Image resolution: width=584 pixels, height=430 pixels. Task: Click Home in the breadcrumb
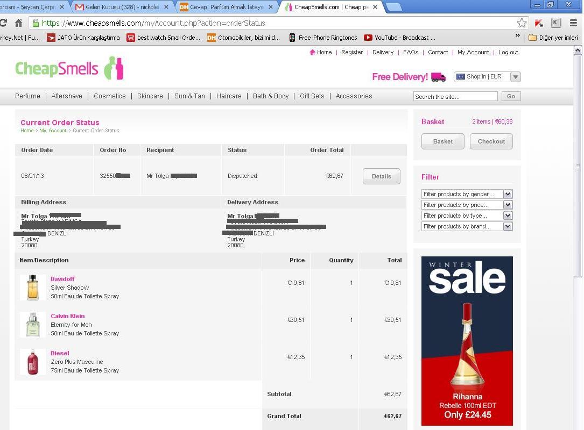point(27,131)
